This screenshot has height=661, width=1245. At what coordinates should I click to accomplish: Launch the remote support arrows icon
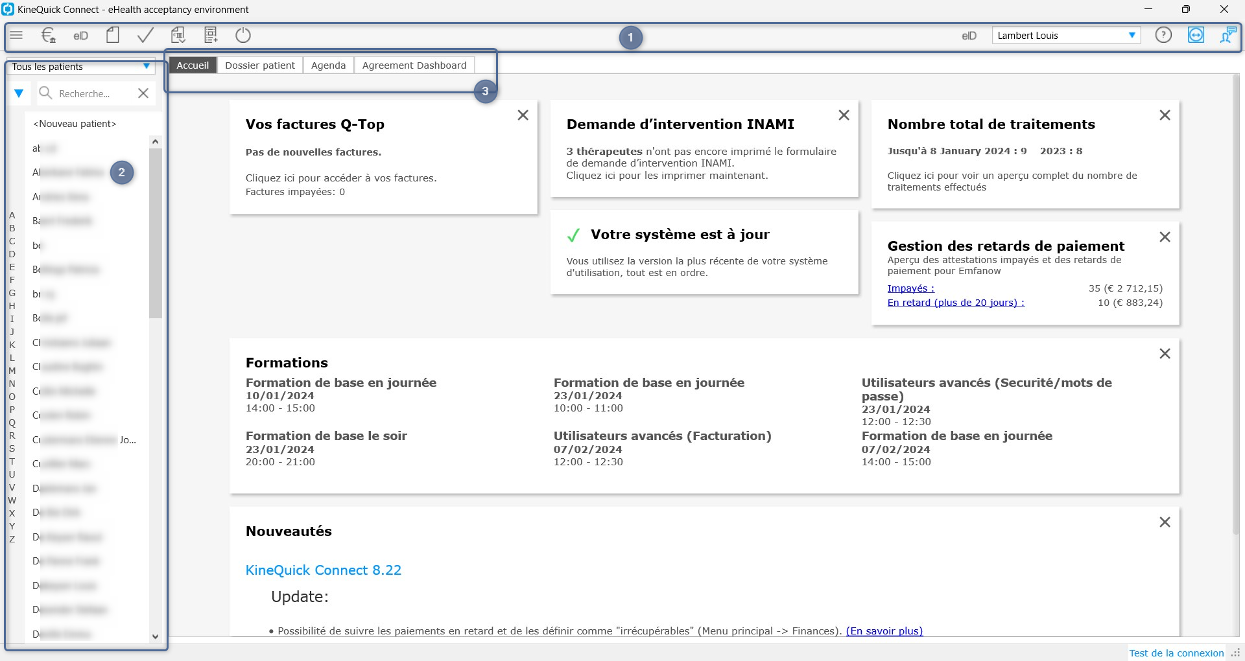point(1196,35)
